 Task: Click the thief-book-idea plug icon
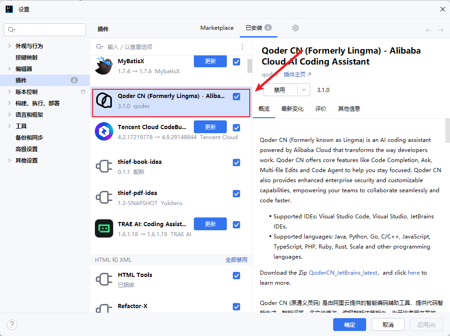point(104,166)
